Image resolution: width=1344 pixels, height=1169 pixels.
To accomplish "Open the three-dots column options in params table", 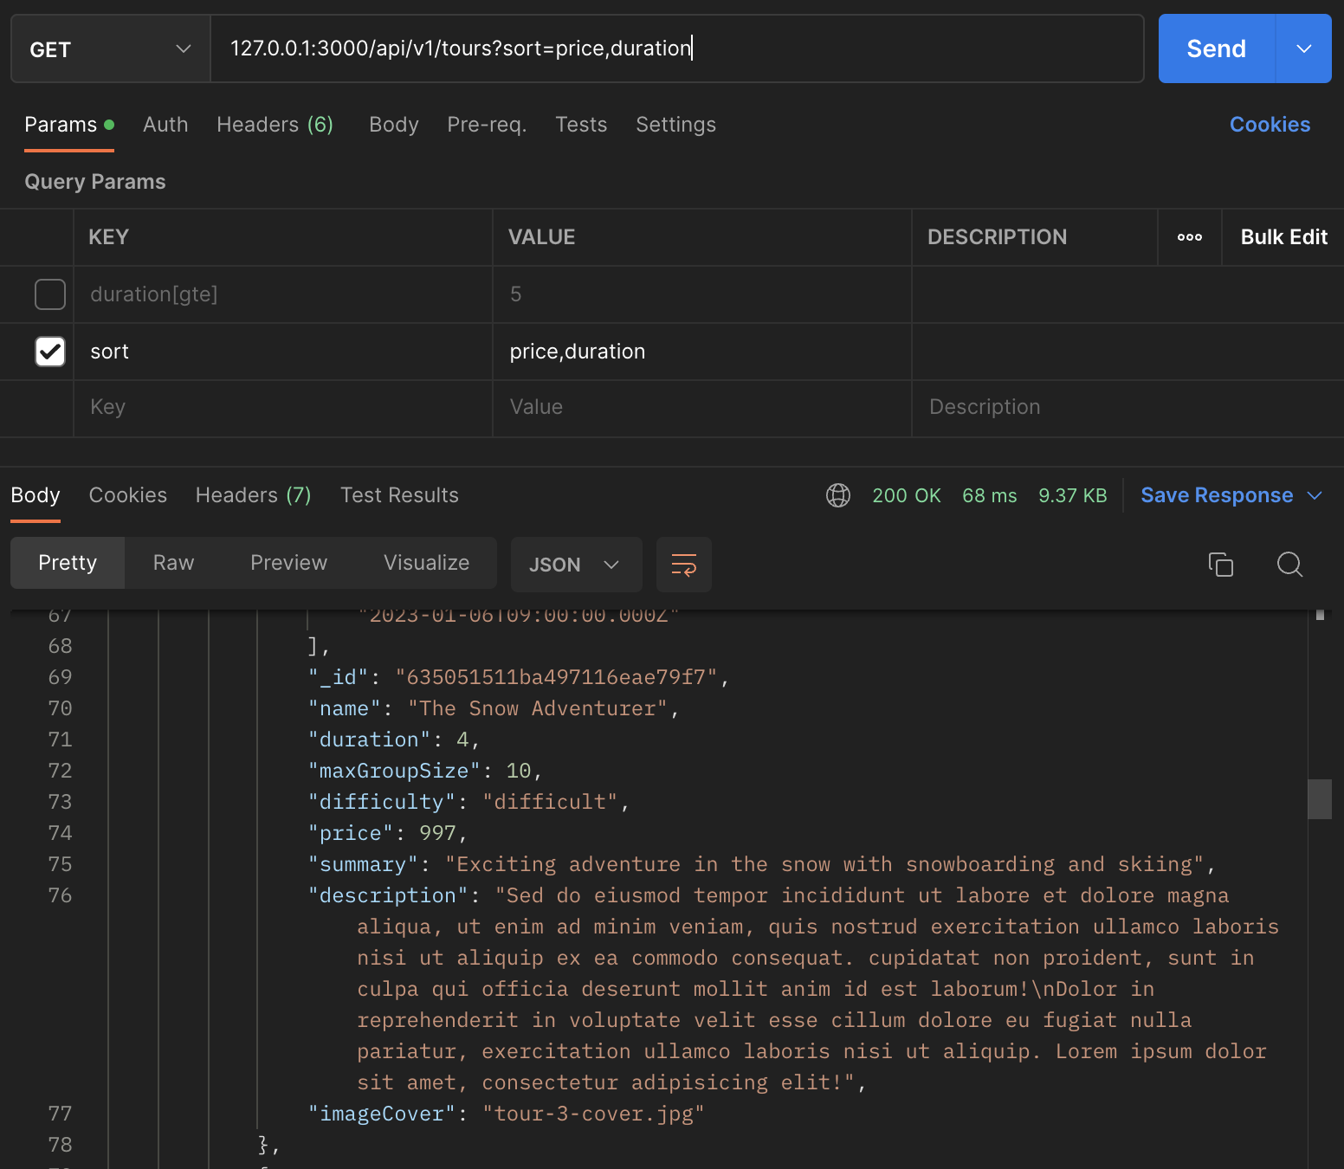I will (x=1189, y=237).
